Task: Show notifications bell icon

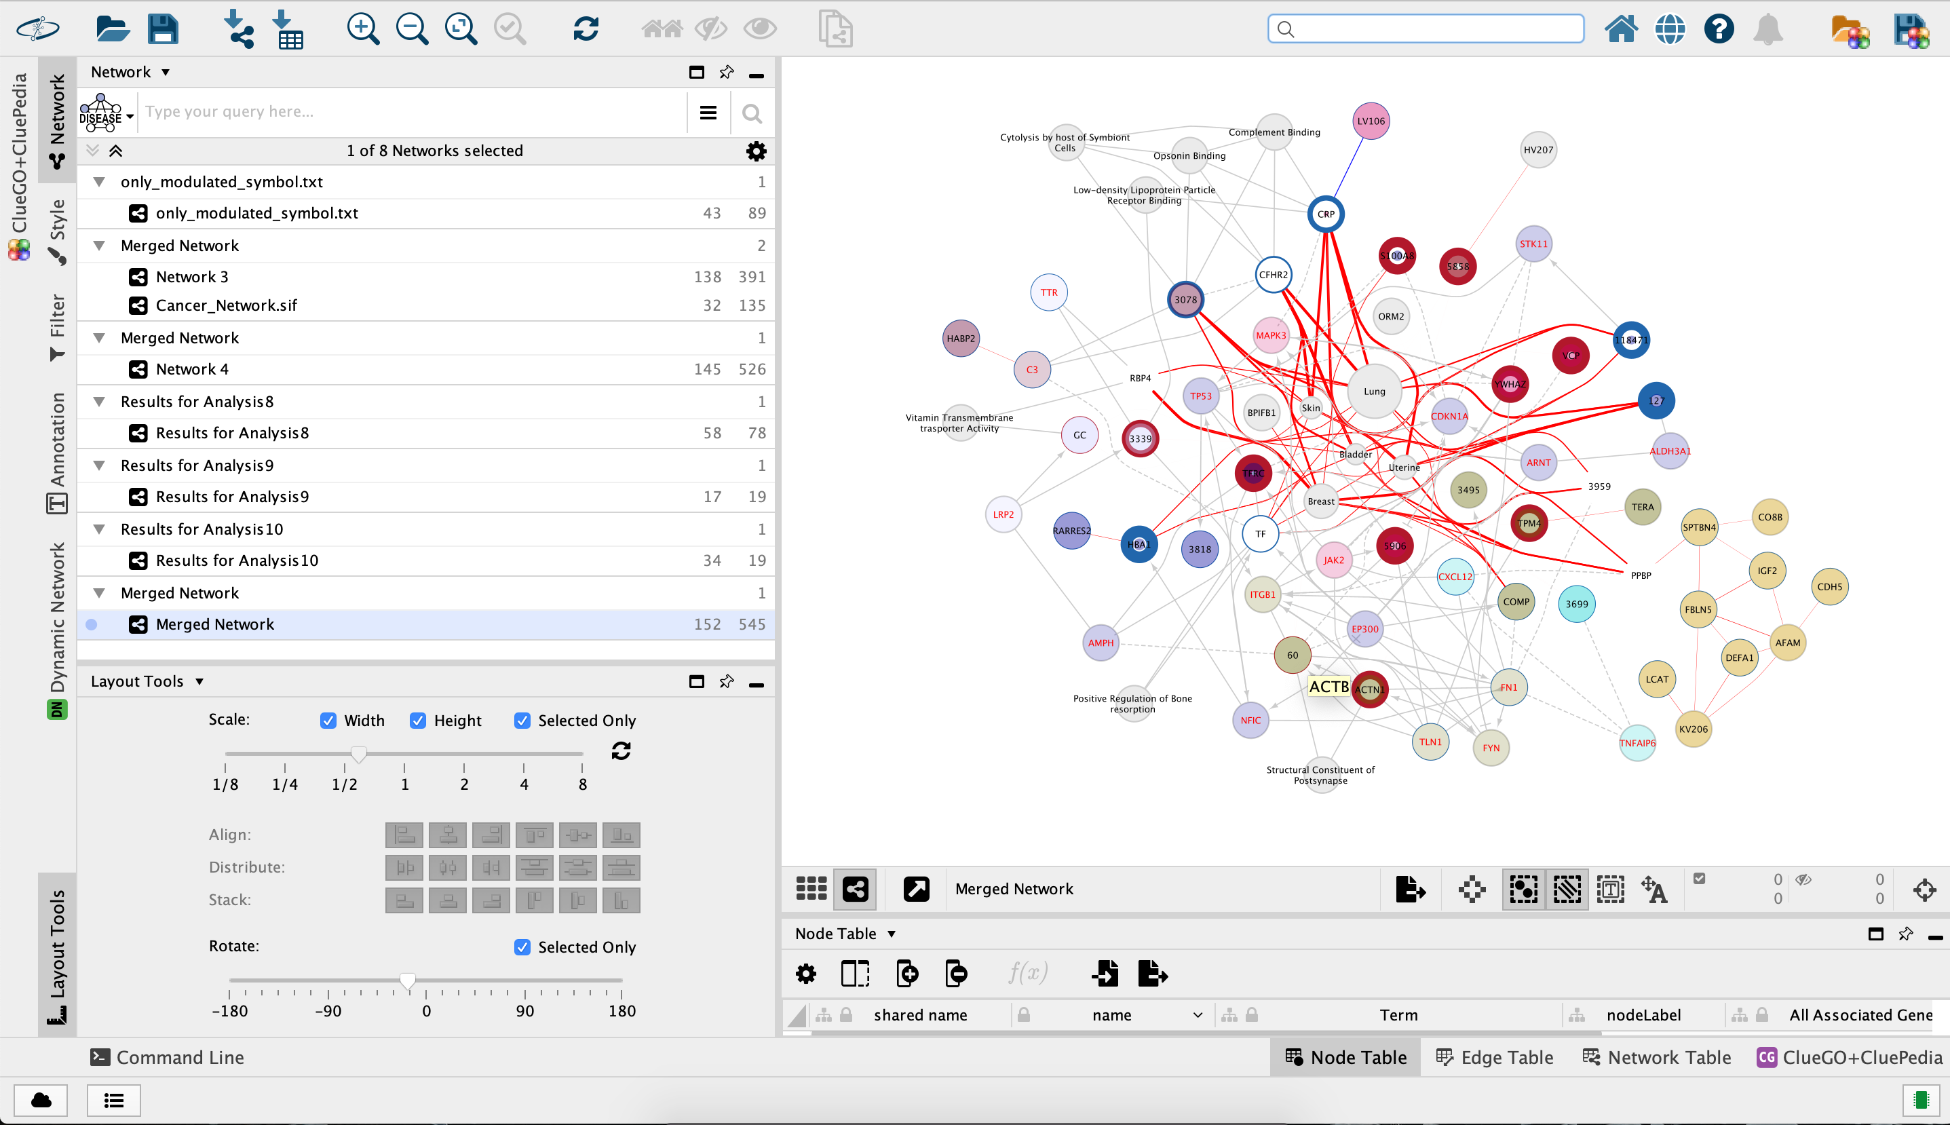Action: pos(1767,29)
